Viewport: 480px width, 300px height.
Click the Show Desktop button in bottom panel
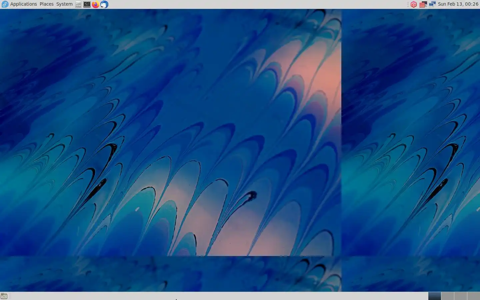click(4, 296)
